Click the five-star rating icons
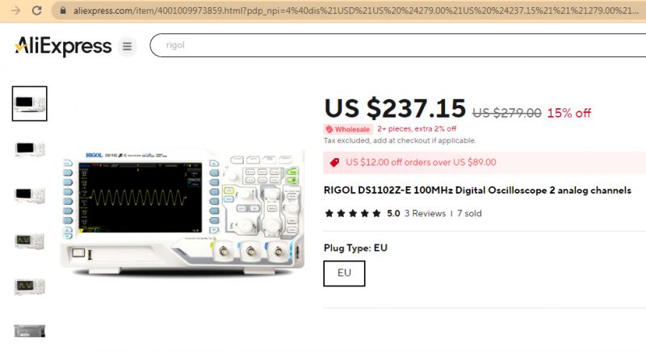Screen dimensions: 646x351 (353, 213)
